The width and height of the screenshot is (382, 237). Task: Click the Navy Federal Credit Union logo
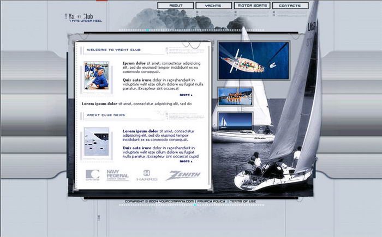[x=117, y=175]
